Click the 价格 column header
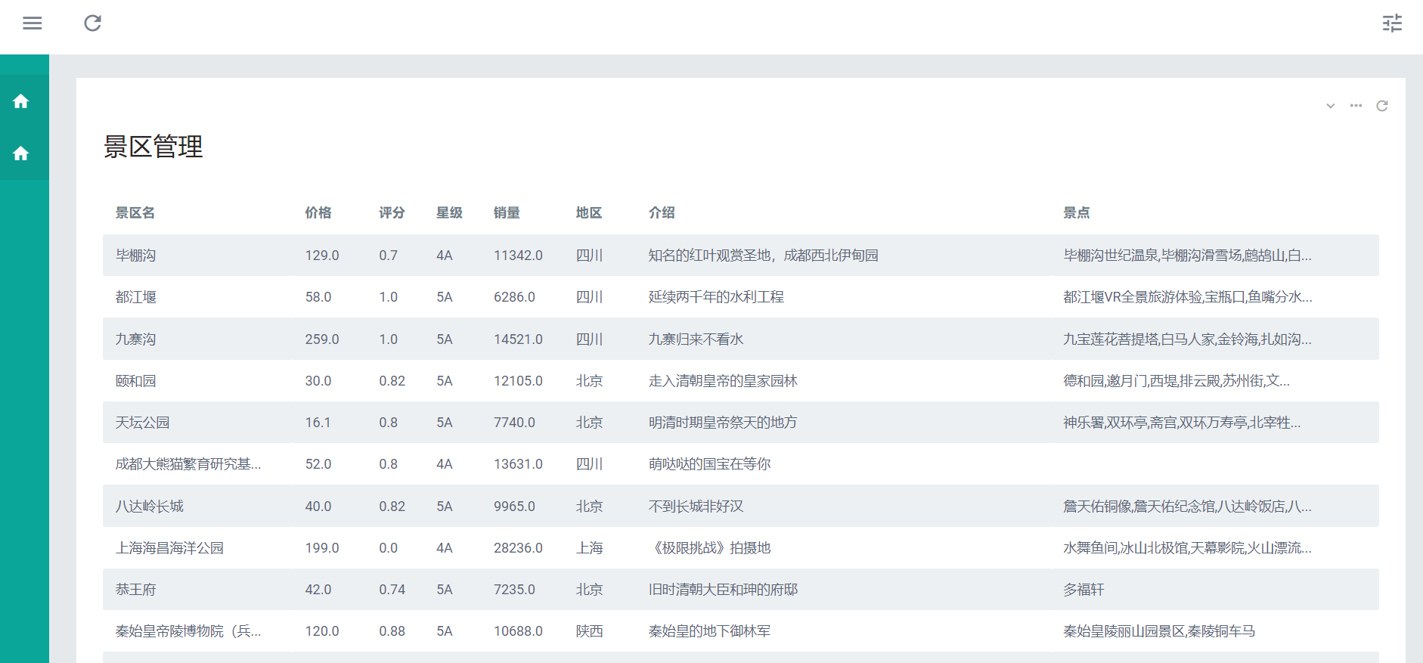 (318, 213)
